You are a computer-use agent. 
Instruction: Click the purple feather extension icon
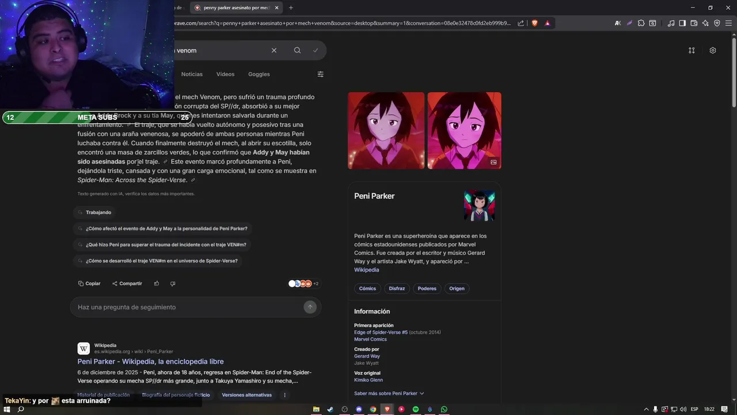coord(629,23)
